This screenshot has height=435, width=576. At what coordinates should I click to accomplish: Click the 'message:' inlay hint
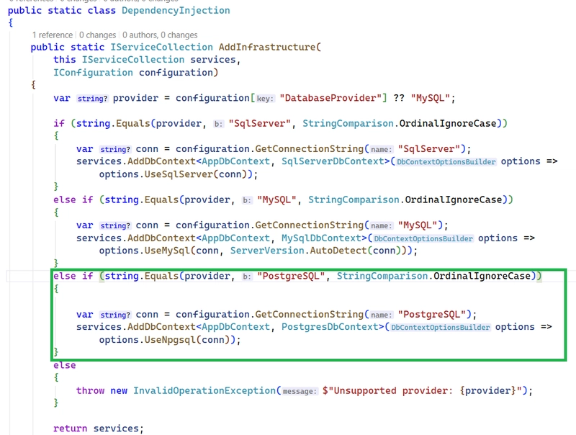[x=300, y=391]
